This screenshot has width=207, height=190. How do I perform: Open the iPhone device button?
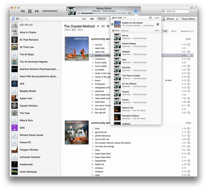tap(170, 19)
